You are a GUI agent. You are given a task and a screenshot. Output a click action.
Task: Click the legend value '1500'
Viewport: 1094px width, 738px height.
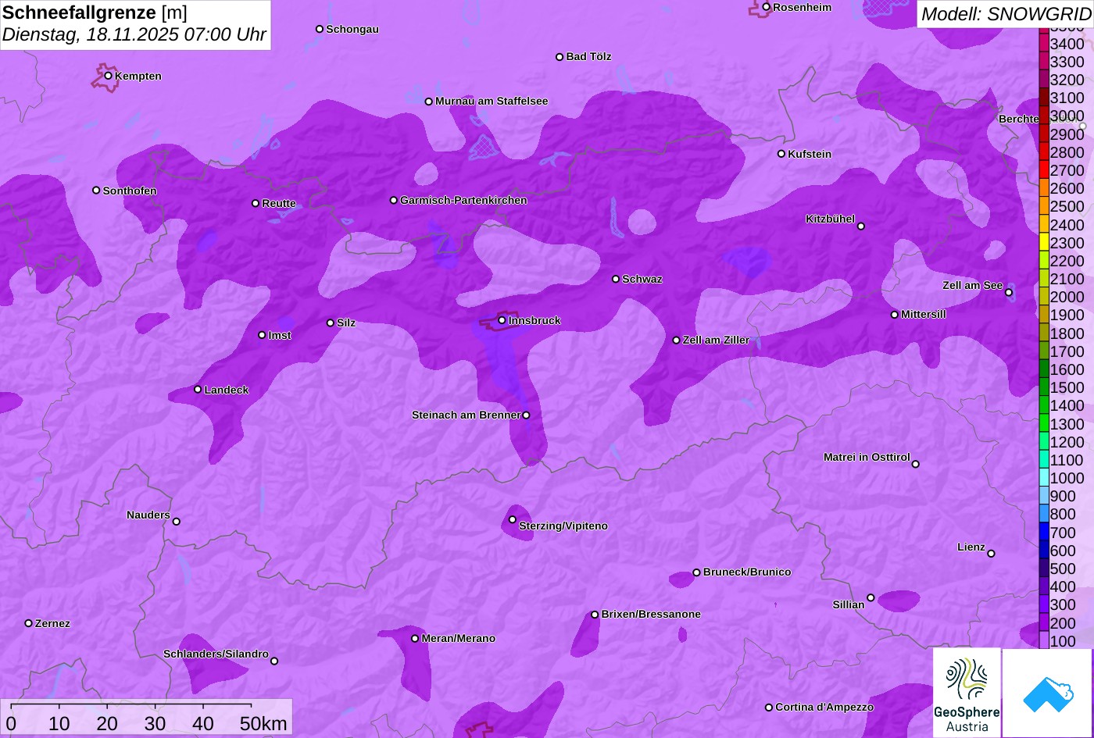pyautogui.click(x=1067, y=387)
